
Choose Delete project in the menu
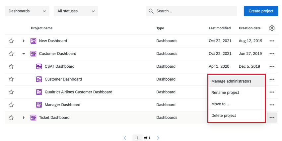coord(224,115)
